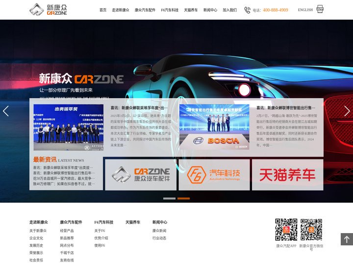
Task: Click the CARZONE 康众汽车配件 banner card
Action: [141, 175]
